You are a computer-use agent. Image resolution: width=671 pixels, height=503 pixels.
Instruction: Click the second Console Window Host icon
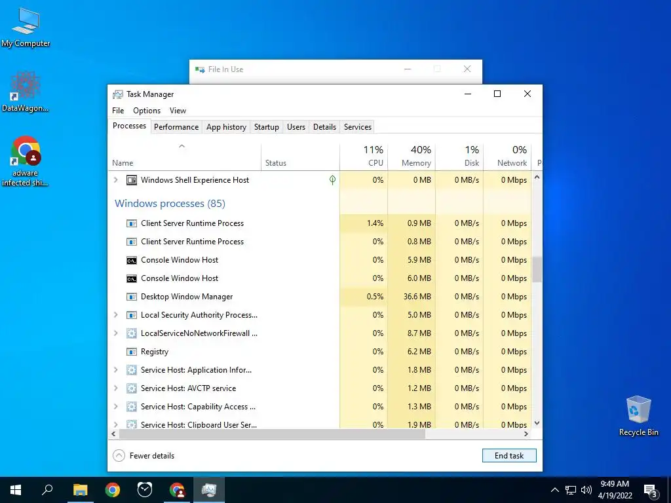point(132,278)
